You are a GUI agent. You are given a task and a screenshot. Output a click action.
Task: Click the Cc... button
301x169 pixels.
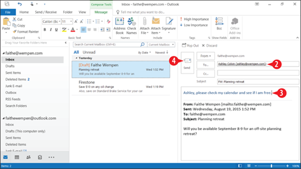(x=206, y=74)
